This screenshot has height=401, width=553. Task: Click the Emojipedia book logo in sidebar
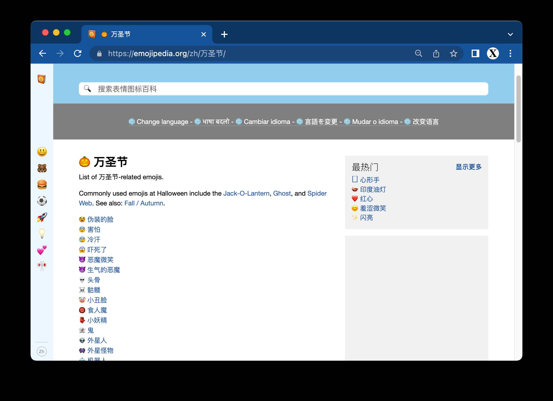(41, 79)
